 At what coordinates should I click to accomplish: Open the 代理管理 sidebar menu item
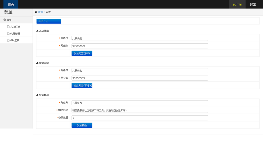15,34
